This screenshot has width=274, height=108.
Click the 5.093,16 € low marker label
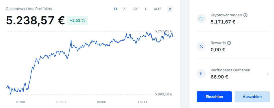164,95
